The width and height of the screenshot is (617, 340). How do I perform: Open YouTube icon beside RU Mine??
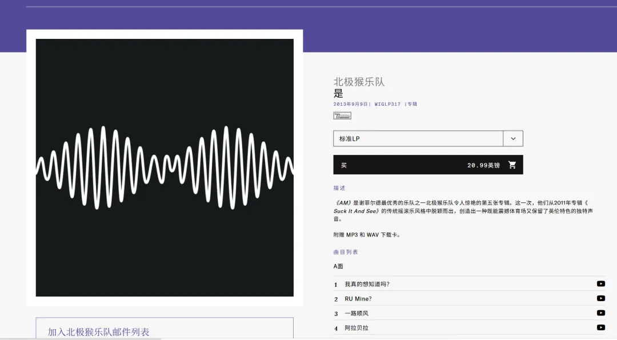[601, 298]
